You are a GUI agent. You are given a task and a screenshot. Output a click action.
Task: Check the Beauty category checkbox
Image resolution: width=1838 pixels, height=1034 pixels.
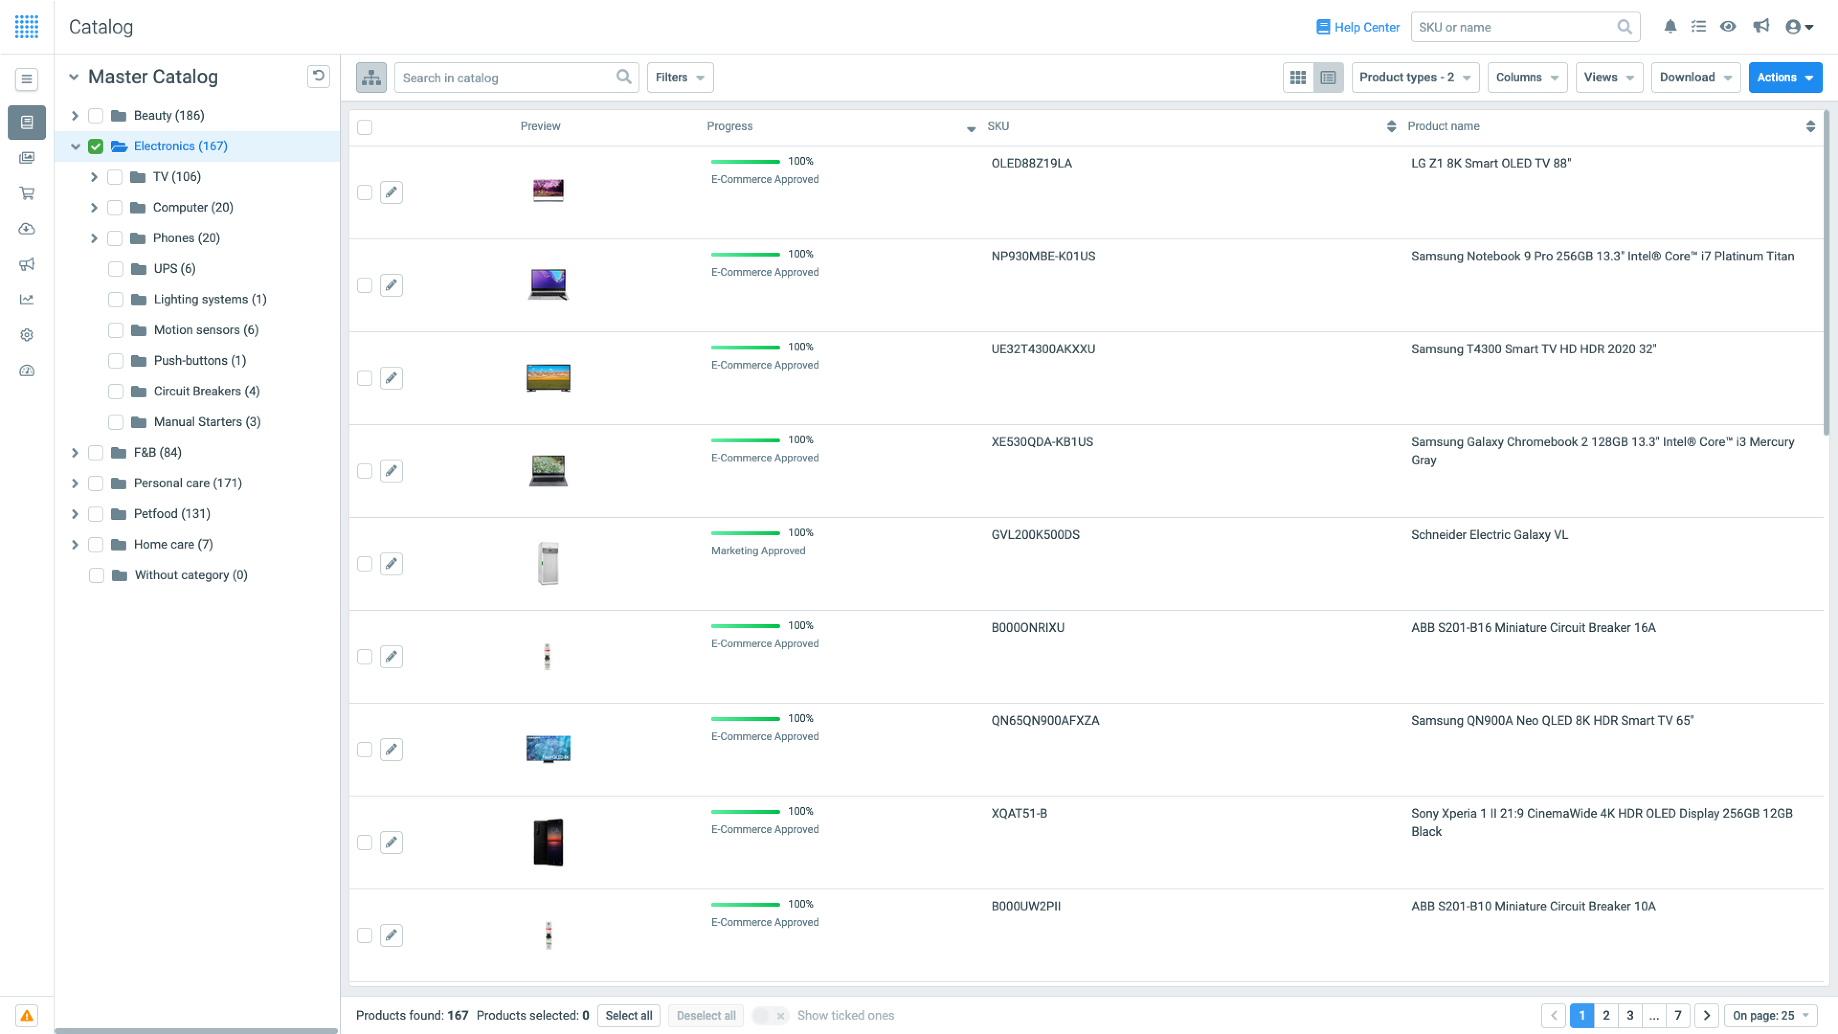(96, 115)
